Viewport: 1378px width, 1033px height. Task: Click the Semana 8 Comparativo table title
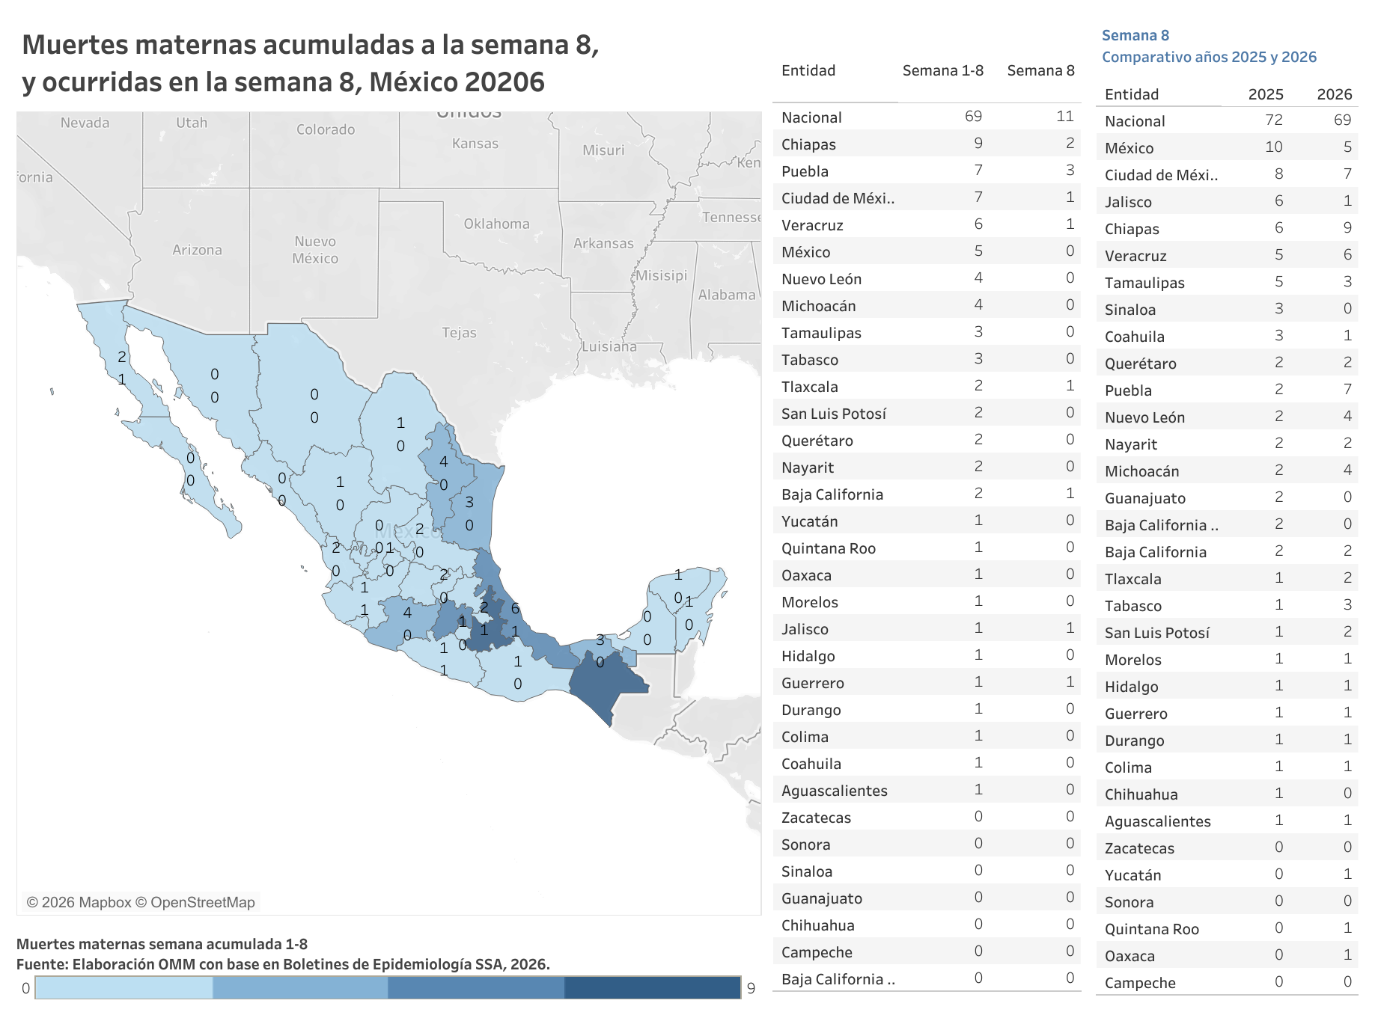(1208, 46)
